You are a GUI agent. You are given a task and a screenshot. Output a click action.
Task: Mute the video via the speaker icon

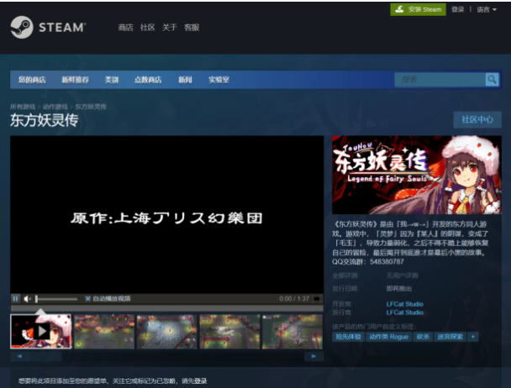click(x=28, y=298)
